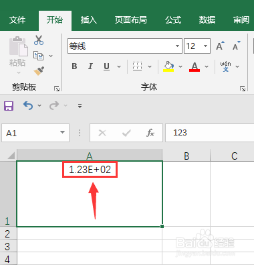This screenshot has width=254, height=265.
Task: Open Undo history dropdown
Action: (x=39, y=105)
